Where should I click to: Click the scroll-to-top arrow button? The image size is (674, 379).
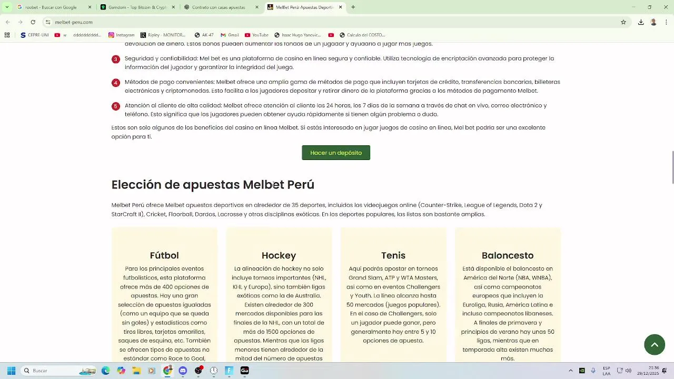tap(655, 345)
